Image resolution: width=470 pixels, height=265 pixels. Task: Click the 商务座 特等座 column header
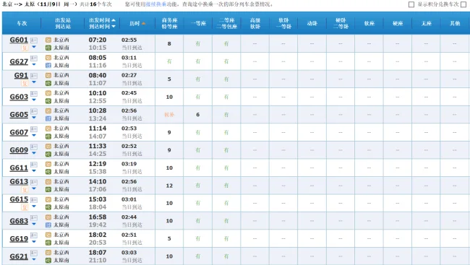pyautogui.click(x=169, y=23)
